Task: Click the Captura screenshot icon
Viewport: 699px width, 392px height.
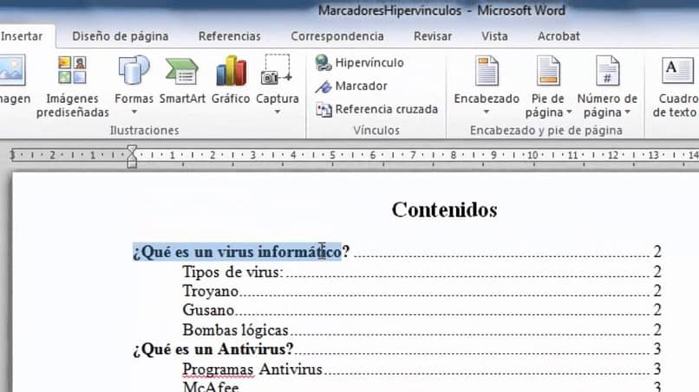Action: tap(277, 70)
